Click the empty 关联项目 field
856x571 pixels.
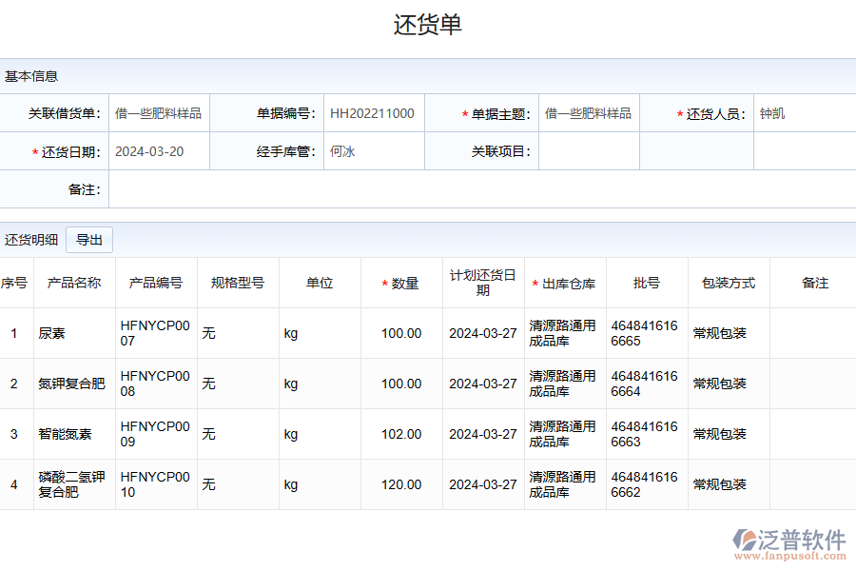point(588,151)
